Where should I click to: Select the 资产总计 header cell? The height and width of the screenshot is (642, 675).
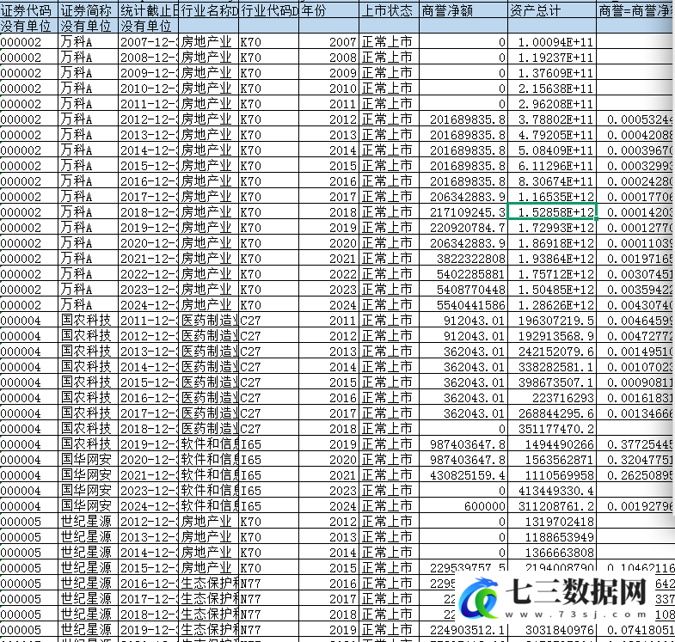[552, 11]
